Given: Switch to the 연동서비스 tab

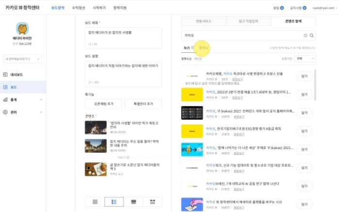Looking at the screenshot, I should click(204, 21).
